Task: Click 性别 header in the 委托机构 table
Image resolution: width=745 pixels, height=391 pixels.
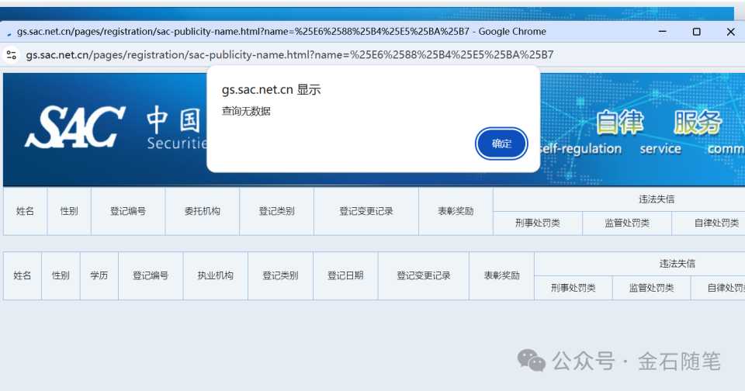Action: pos(69,212)
